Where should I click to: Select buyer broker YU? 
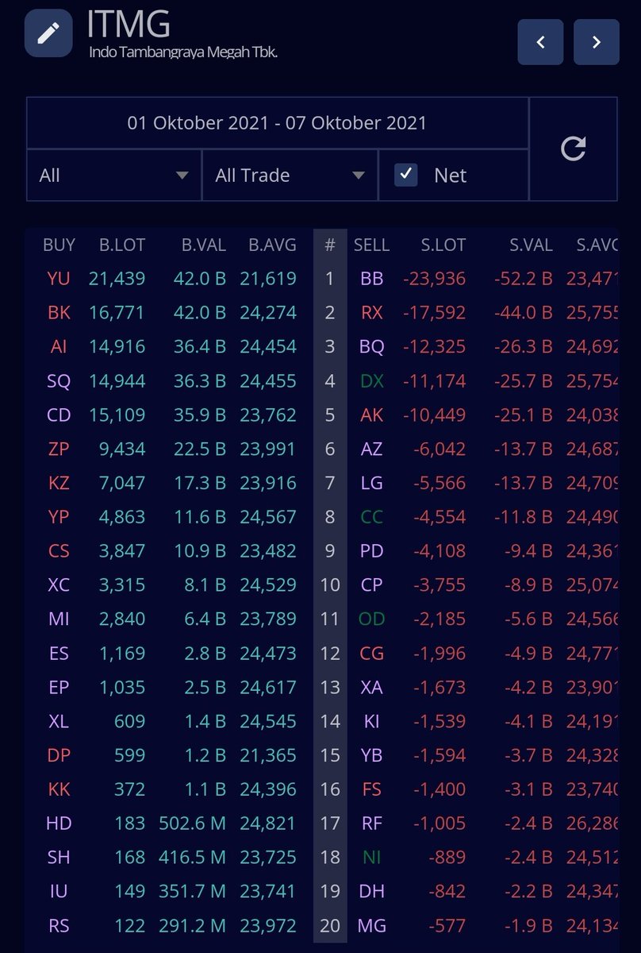pyautogui.click(x=59, y=279)
